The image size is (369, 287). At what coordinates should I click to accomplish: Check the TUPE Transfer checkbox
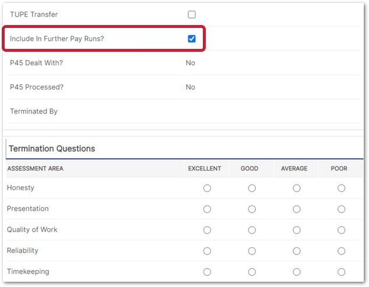[192, 15]
